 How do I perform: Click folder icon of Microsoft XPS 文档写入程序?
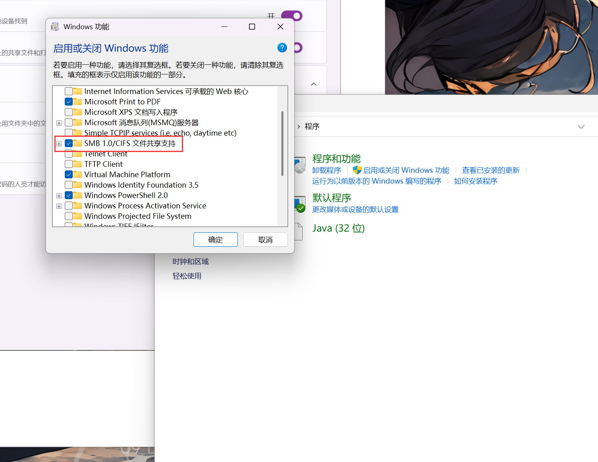(78, 112)
